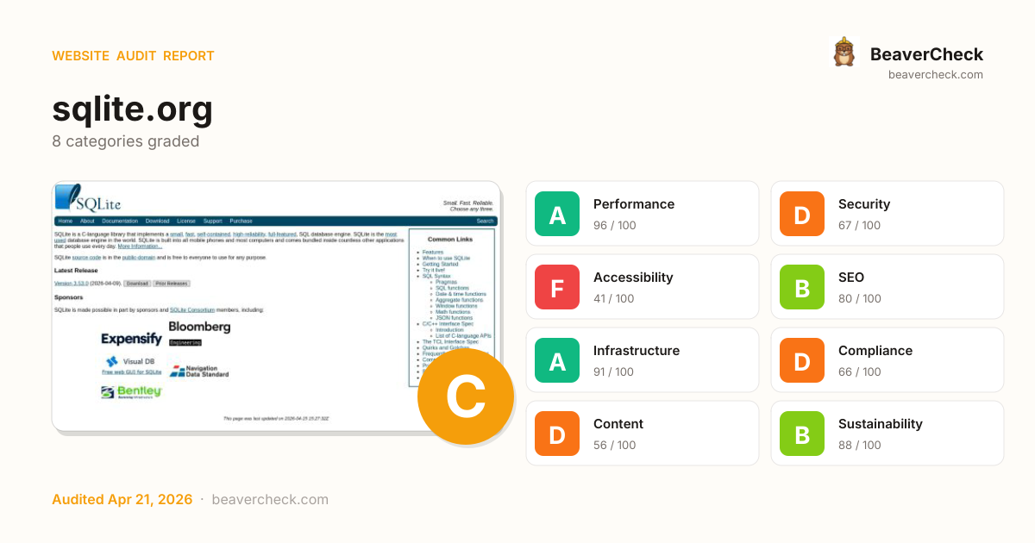Click the Download menu in the SQLite screenshot
1035x543 pixels.
coord(157,222)
